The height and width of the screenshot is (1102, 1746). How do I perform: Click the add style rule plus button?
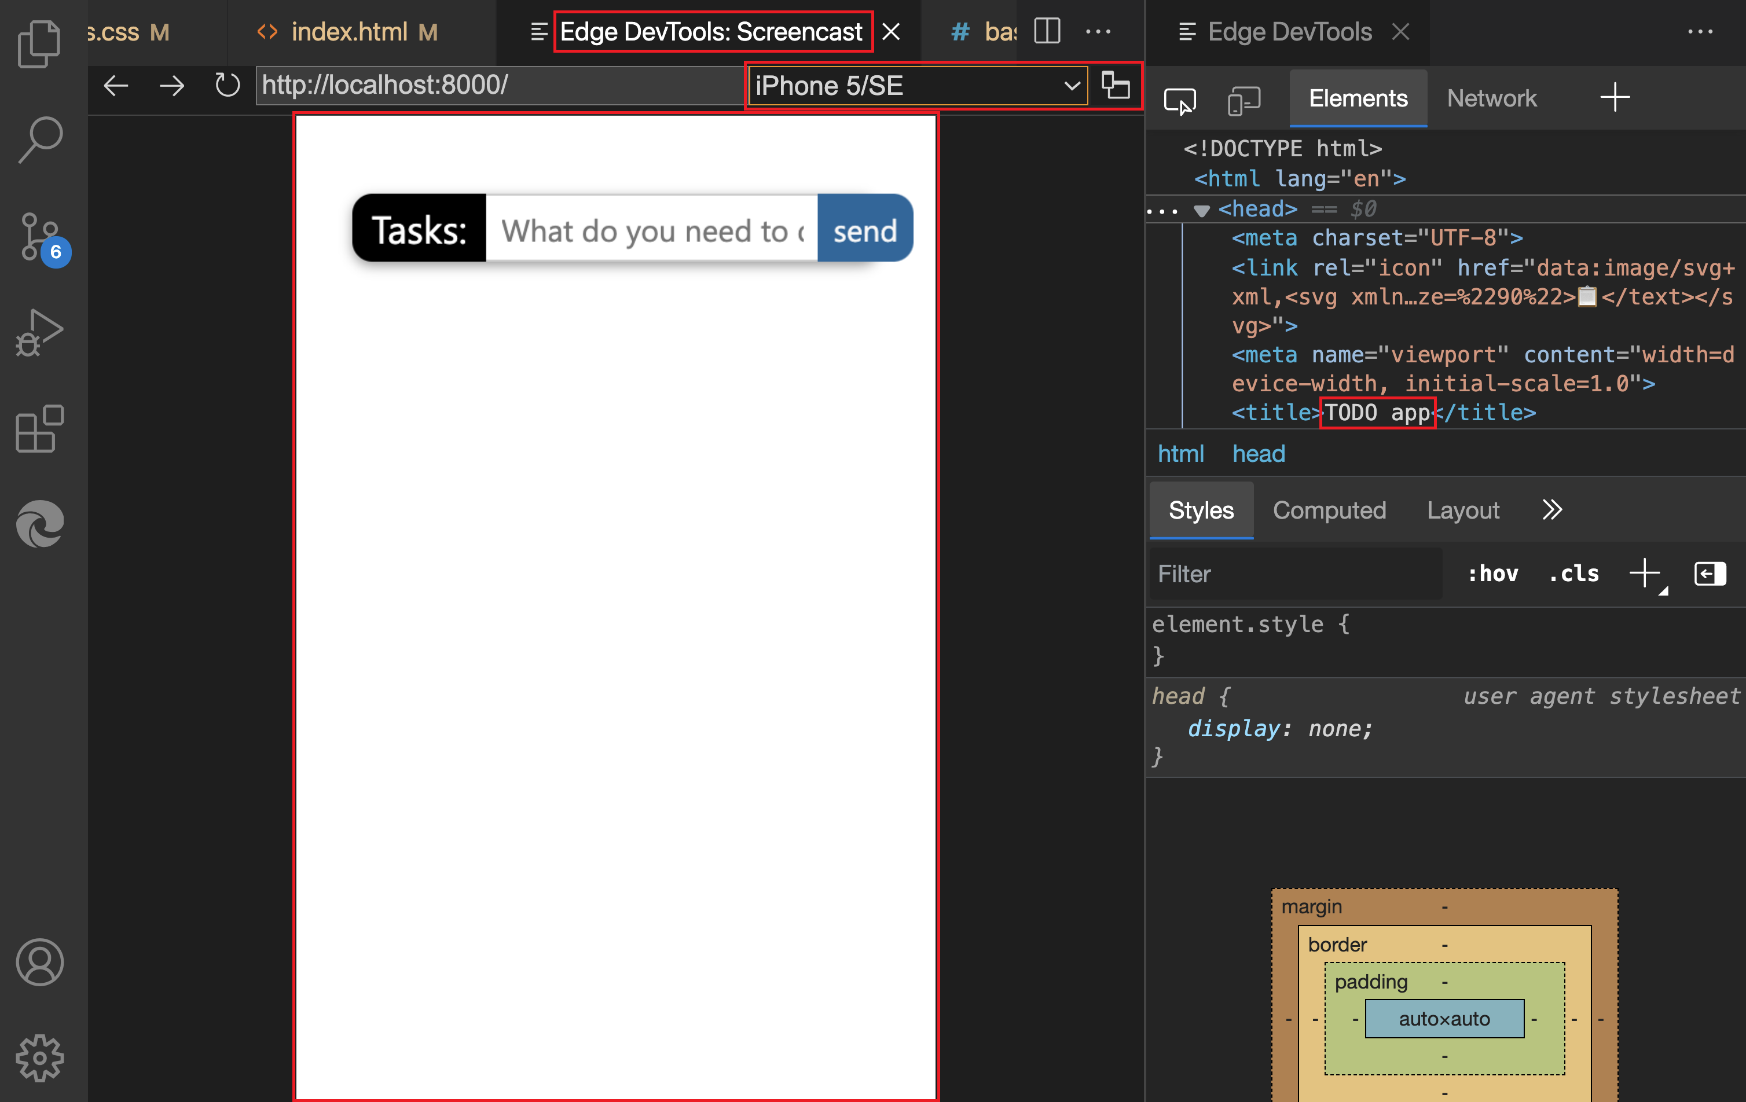click(x=1646, y=574)
